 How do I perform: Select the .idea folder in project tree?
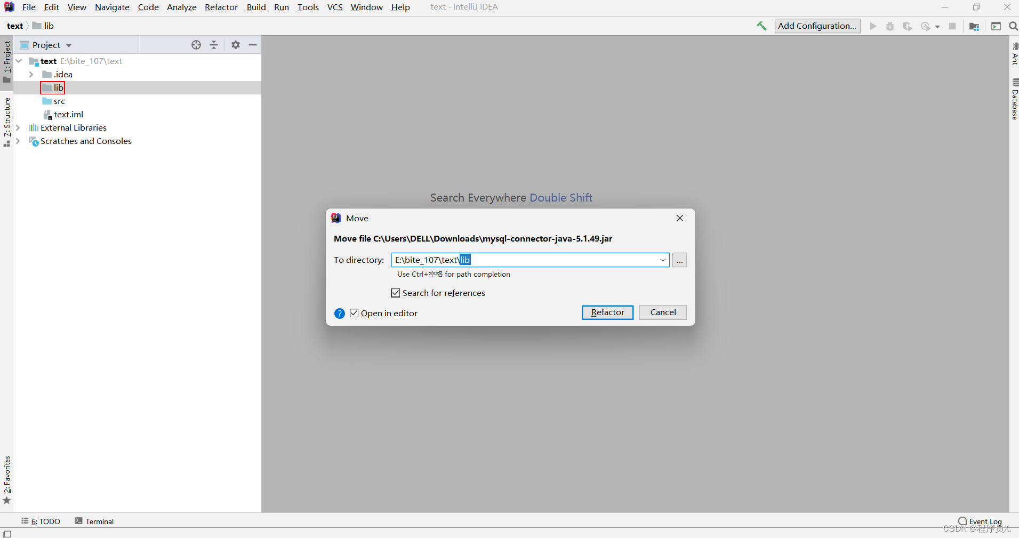(x=63, y=75)
